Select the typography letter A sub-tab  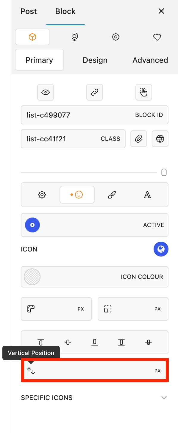click(147, 195)
